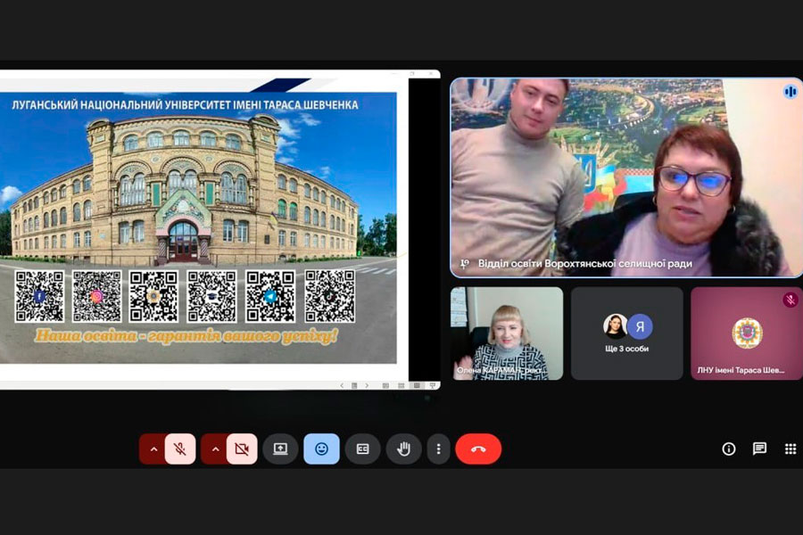Click the restore window icon in presentation
This screenshot has height=535, width=803.
click(412, 74)
